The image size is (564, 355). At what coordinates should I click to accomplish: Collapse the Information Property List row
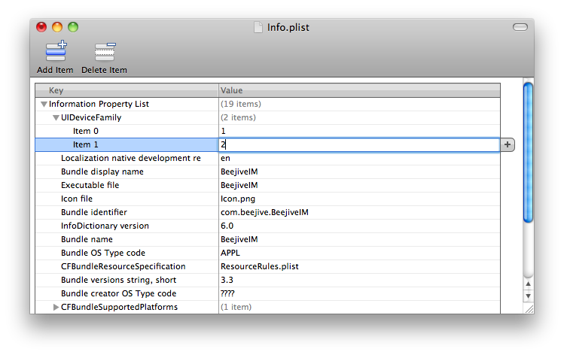coord(44,105)
